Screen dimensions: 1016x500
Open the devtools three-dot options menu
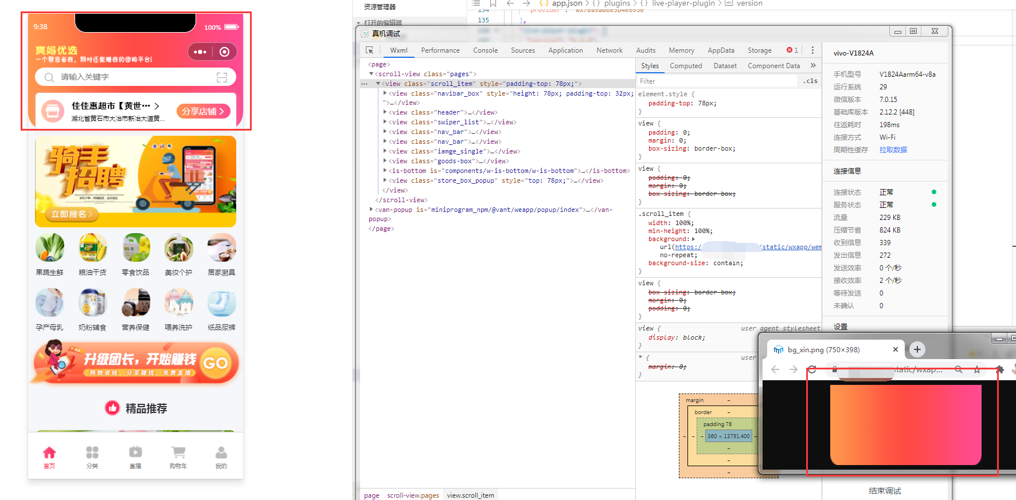812,50
